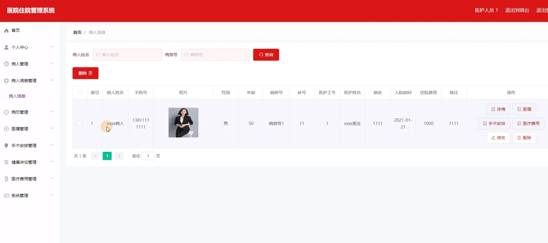Click the icon beside 病人管理
This screenshot has height=243, width=548.
click(x=6, y=64)
